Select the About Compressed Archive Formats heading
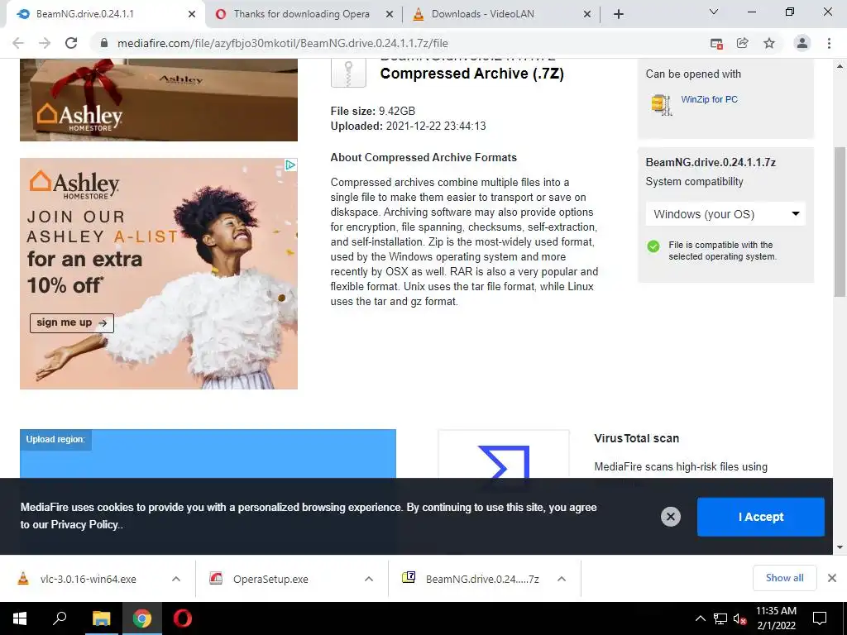The width and height of the screenshot is (847, 635). (x=423, y=158)
